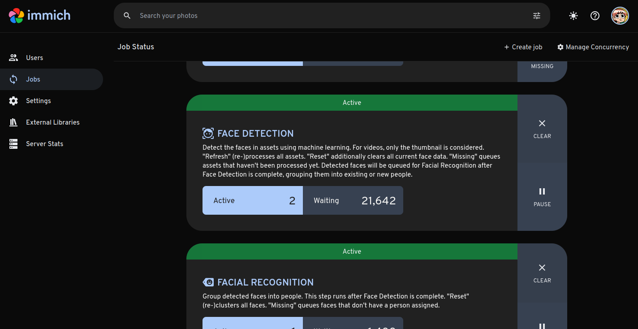Viewport: 638px width, 329px height.
Task: Click the search magnifier icon
Action: (127, 16)
